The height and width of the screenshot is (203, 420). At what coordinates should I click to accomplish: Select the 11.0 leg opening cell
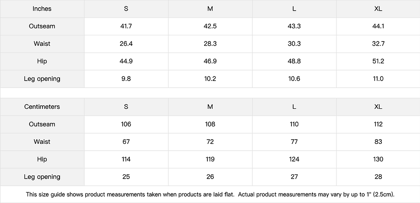pos(378,79)
